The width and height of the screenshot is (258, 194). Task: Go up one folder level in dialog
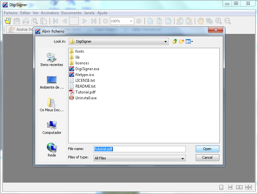175,41
